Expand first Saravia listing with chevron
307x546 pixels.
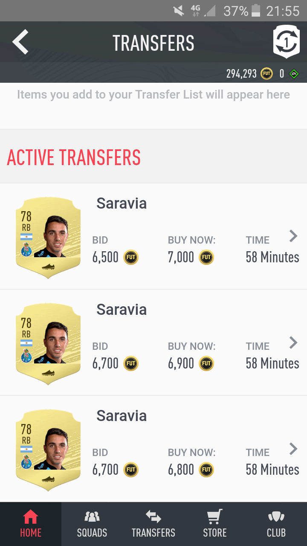(293, 236)
